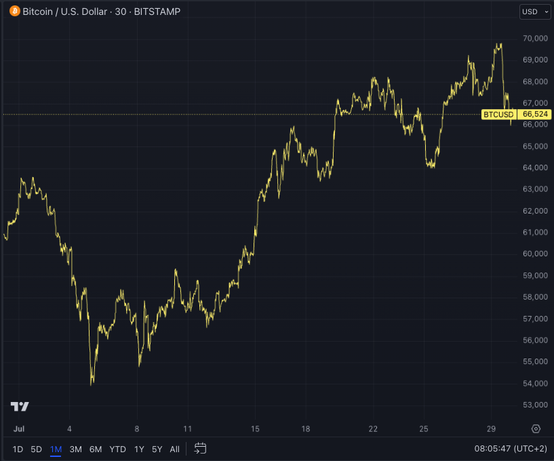554x461 pixels.
Task: Select the BTCUSD price label on the axis
Action: pos(498,114)
